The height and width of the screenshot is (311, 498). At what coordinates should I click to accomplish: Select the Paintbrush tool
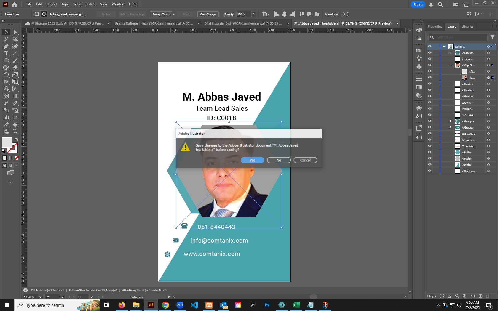point(15,60)
